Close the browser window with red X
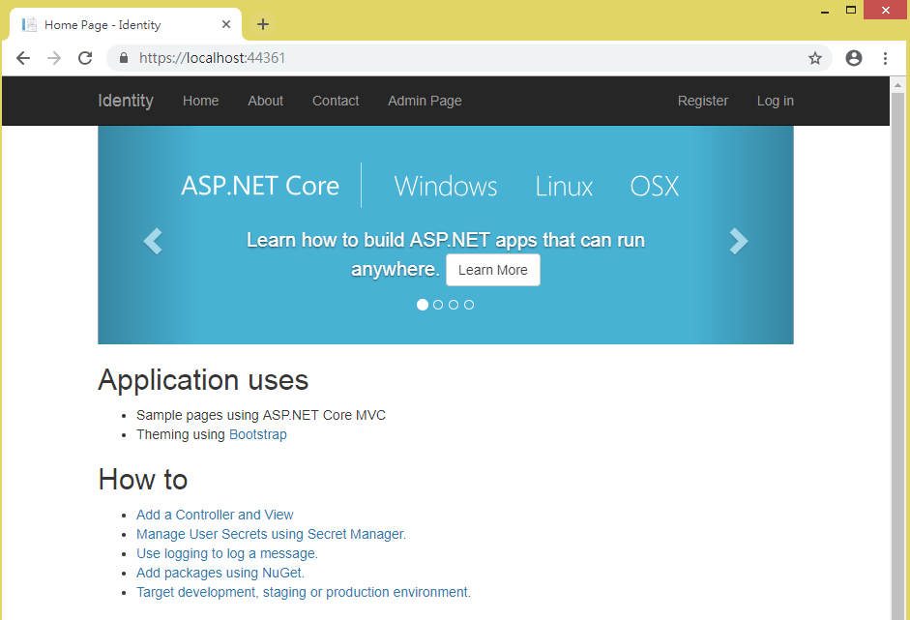Image resolution: width=910 pixels, height=620 pixels. click(x=885, y=10)
